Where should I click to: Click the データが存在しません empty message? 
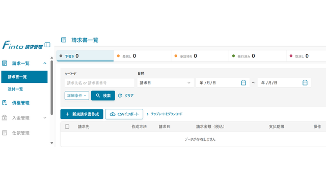pos(200,139)
